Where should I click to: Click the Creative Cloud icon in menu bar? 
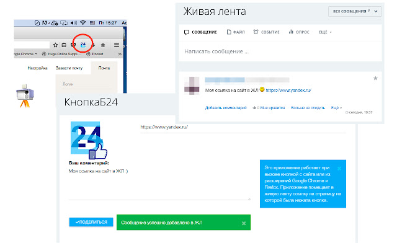coord(55,23)
